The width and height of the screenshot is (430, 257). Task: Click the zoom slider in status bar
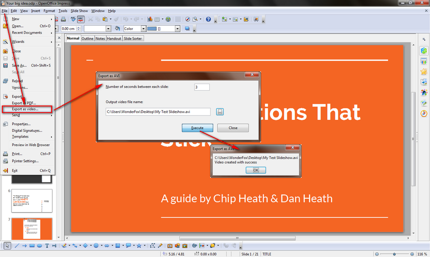point(395,254)
